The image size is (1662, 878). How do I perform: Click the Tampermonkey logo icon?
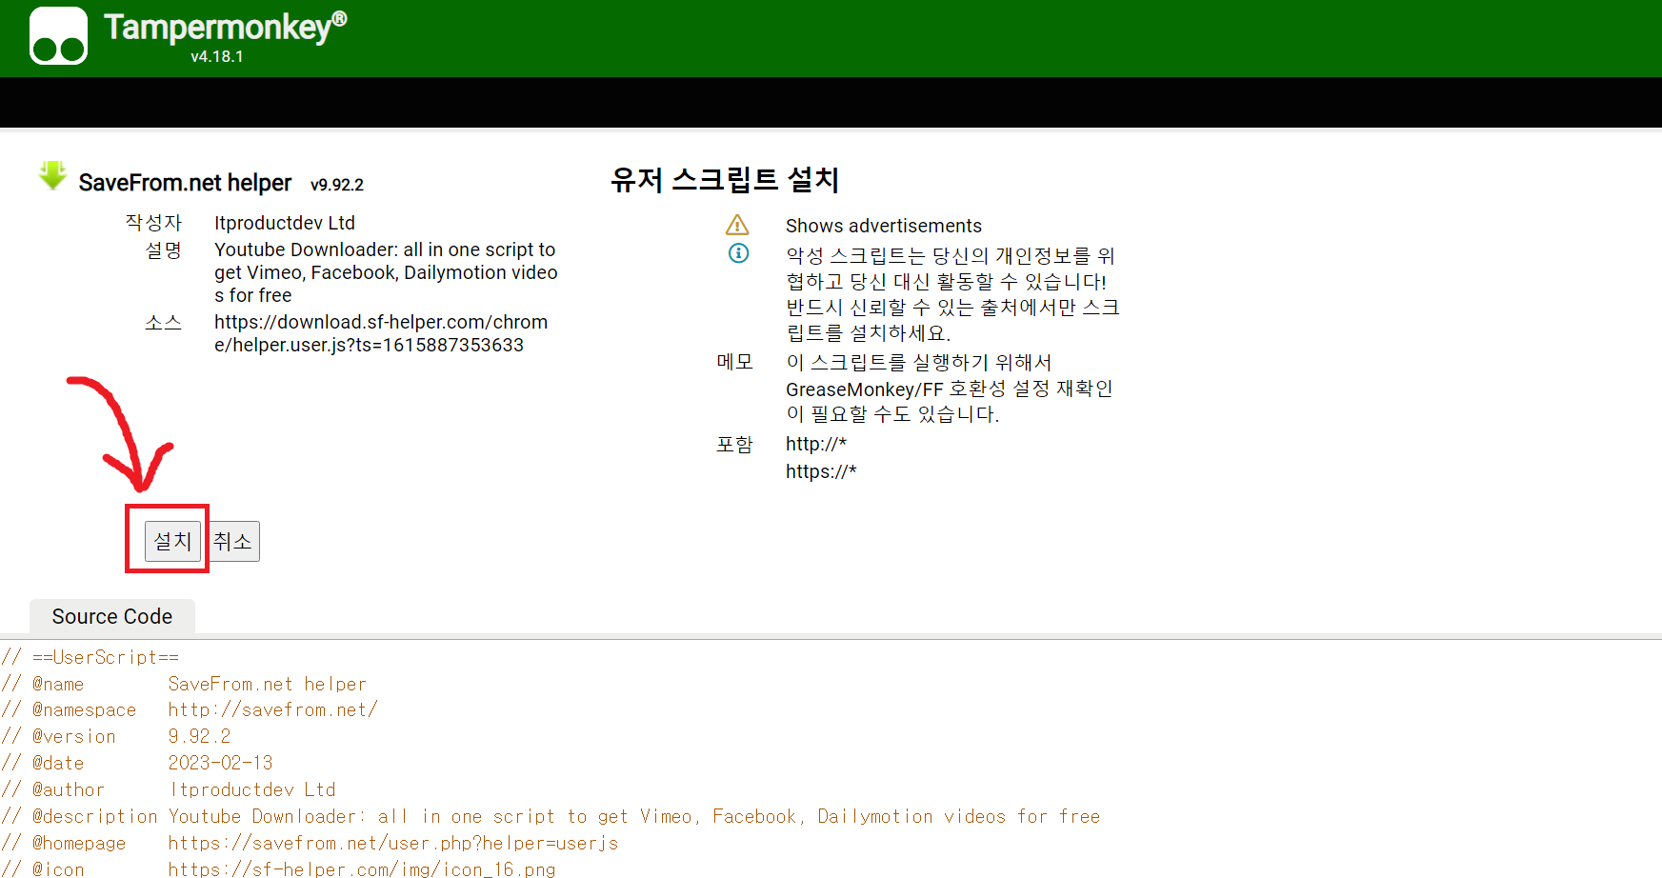pyautogui.click(x=58, y=36)
